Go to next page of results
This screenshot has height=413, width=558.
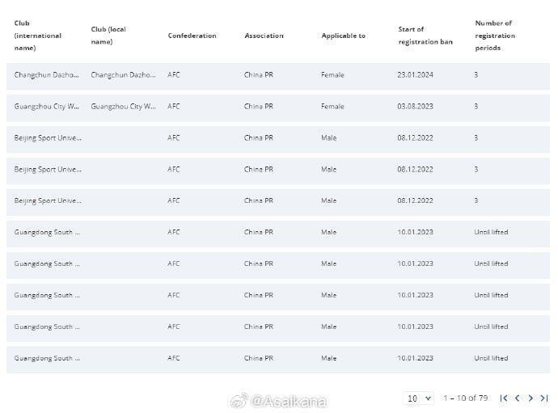tap(531, 398)
